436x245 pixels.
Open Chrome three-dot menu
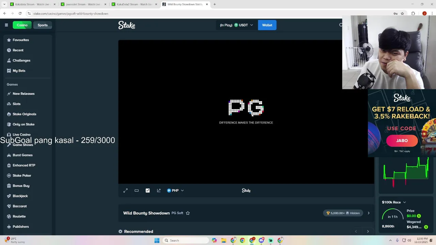coord(432,14)
